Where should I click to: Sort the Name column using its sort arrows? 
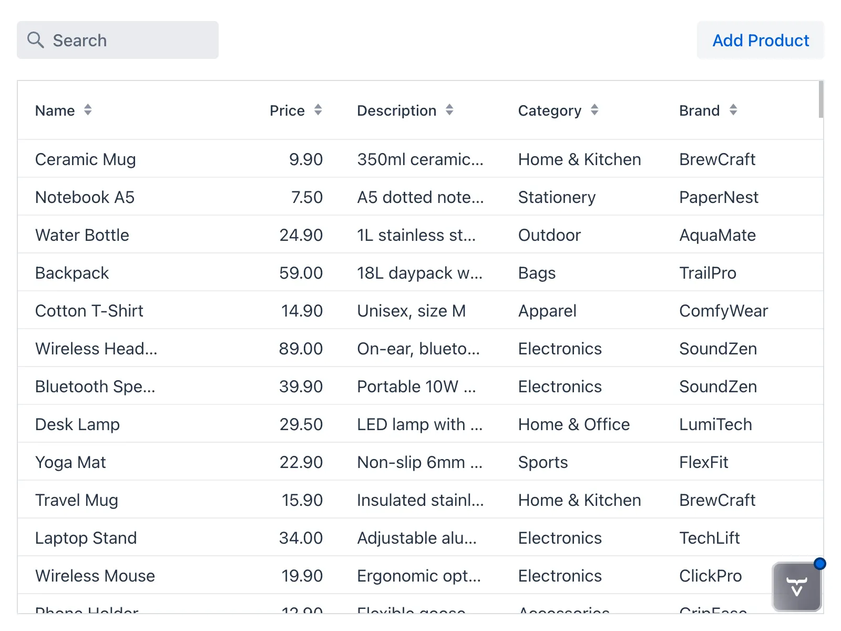click(x=88, y=110)
